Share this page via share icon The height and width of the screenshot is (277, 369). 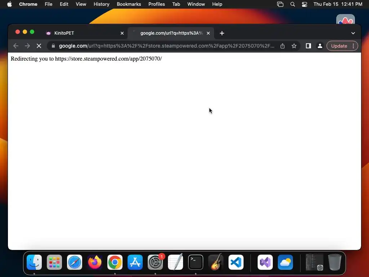pyautogui.click(x=283, y=46)
